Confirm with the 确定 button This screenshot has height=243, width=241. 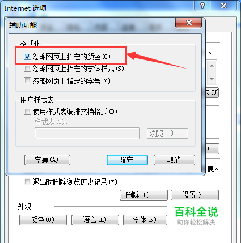click(127, 160)
